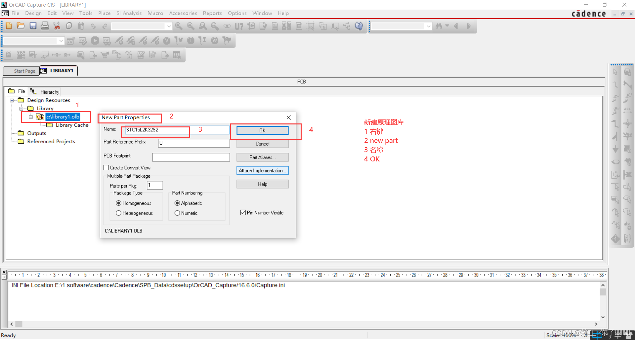635x340 pixels.
Task: Click the Annotate U? toolbar icon
Action: [x=239, y=26]
